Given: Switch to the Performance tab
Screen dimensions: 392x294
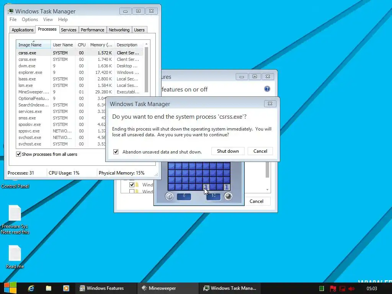Looking at the screenshot, I should 92,30.
